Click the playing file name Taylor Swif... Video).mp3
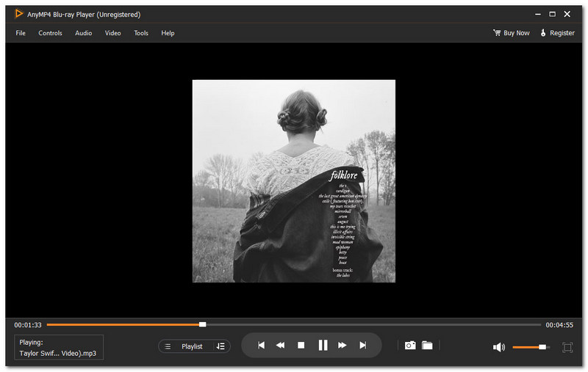 [58, 353]
